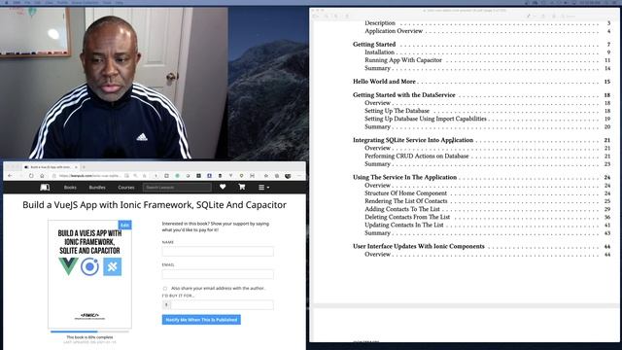The width and height of the screenshot is (622, 350).
Task: Click the Leanpub book logo icon
Action: [x=45, y=187]
